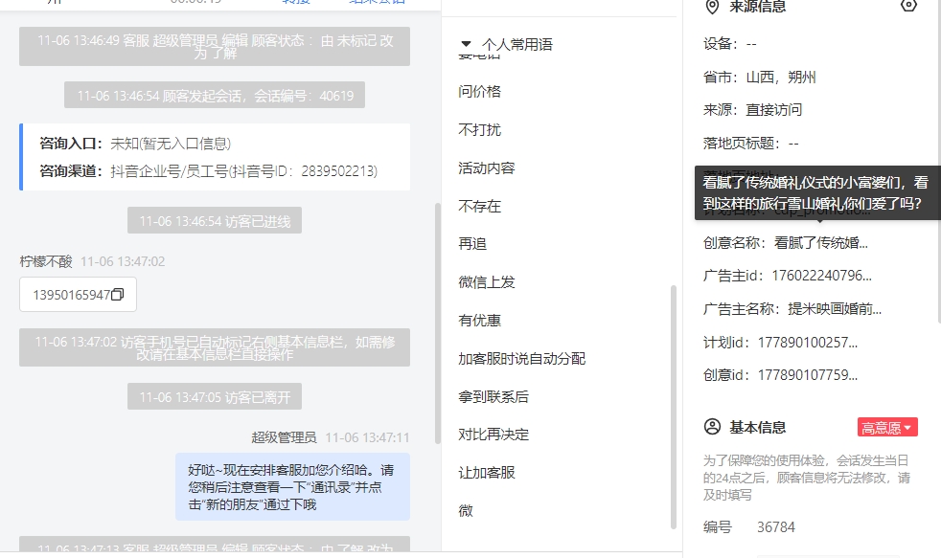Open the 高意愿 status dropdown
The width and height of the screenshot is (941, 558).
point(887,427)
